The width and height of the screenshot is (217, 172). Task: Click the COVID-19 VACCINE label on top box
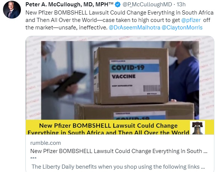(134, 78)
